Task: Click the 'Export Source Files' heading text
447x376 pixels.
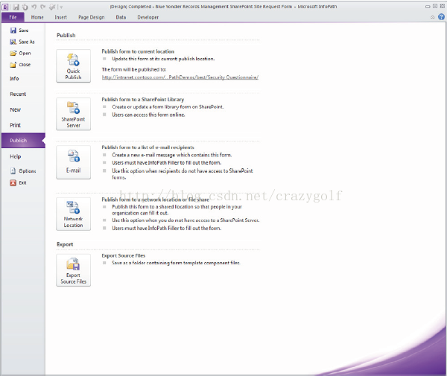Action: click(124, 255)
